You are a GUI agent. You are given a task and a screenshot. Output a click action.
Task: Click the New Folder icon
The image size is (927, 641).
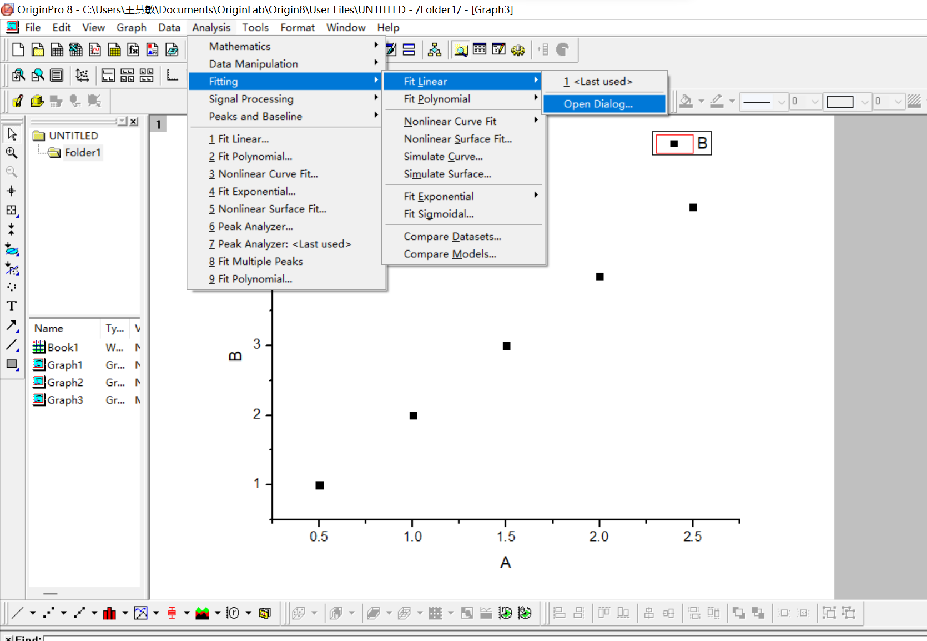[38, 50]
